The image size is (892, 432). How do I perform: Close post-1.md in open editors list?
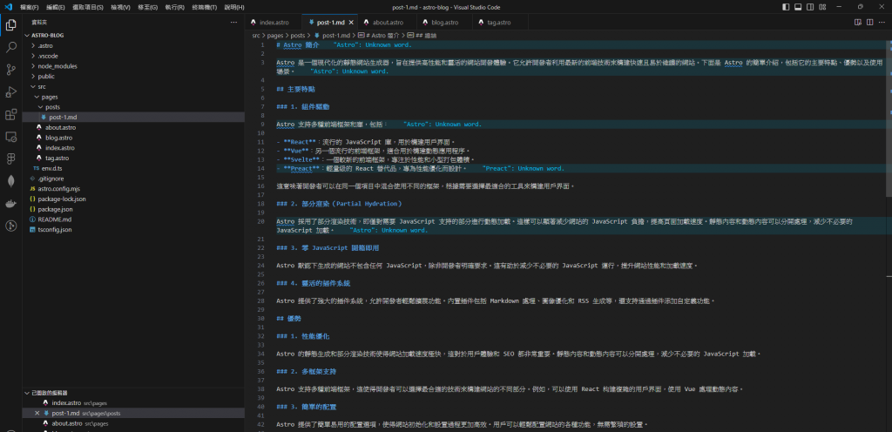point(37,413)
